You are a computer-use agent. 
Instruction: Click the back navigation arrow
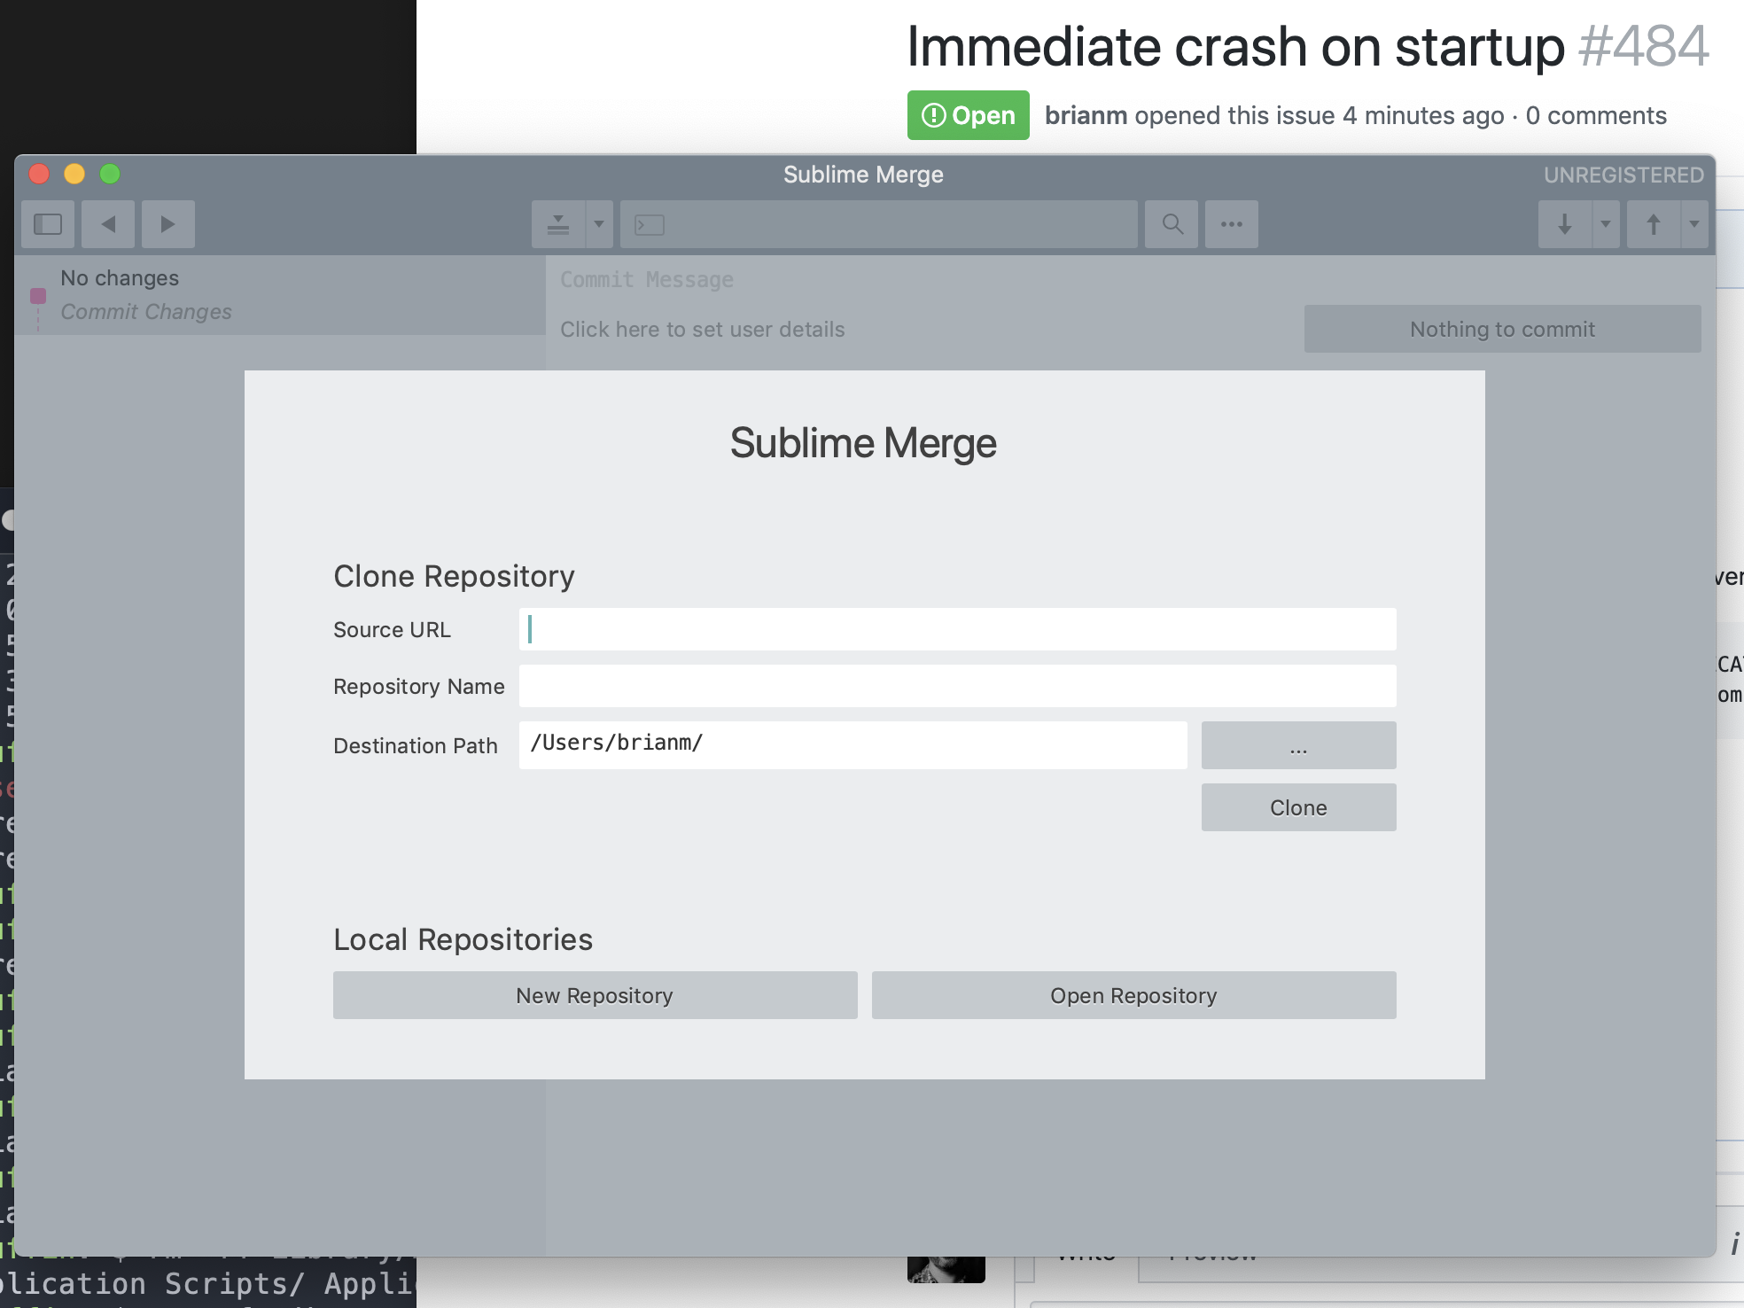point(107,224)
